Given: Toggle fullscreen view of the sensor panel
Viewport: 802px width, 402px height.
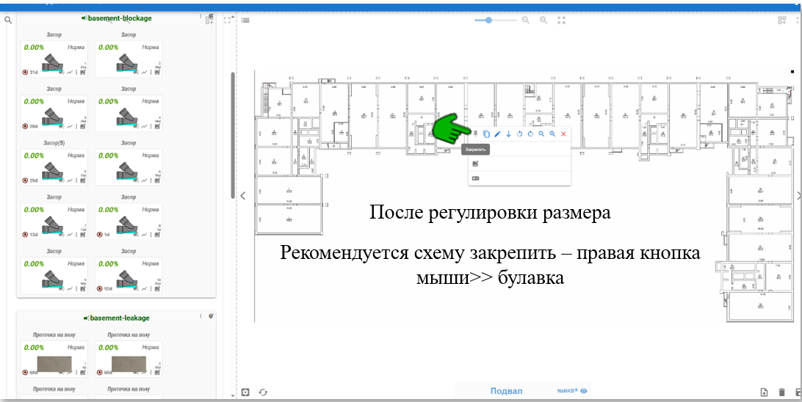Looking at the screenshot, I should pyautogui.click(x=228, y=20).
